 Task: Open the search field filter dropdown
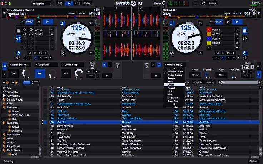point(222,82)
